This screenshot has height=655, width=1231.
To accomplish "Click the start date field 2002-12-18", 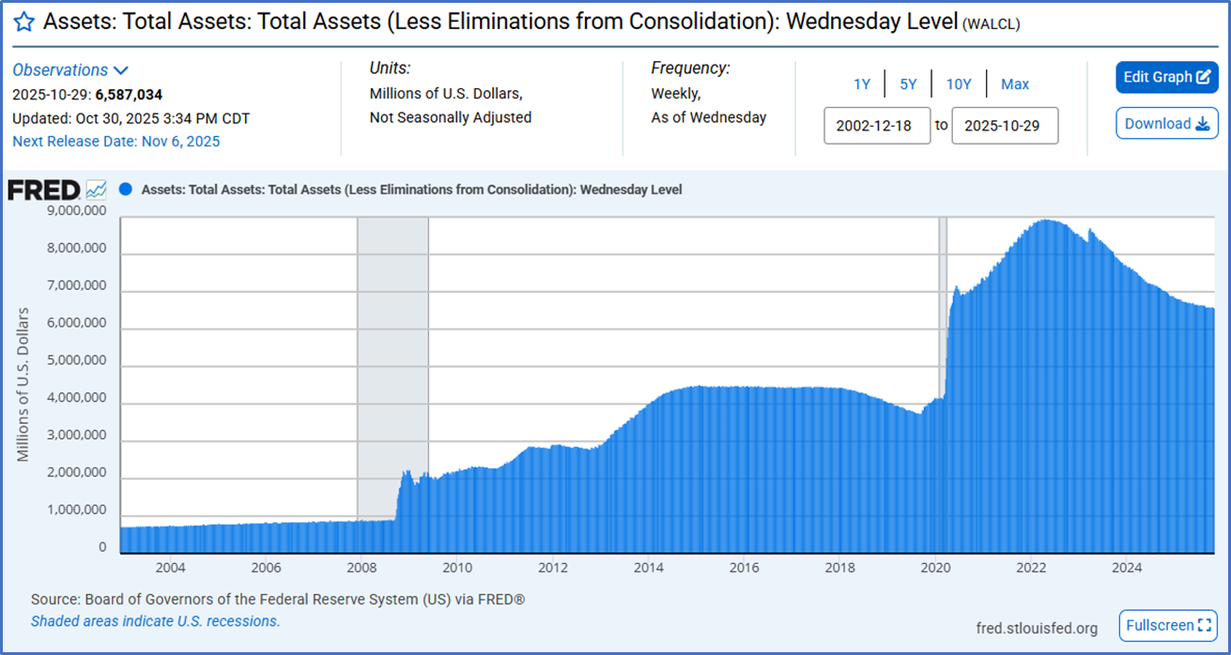I will pos(877,126).
